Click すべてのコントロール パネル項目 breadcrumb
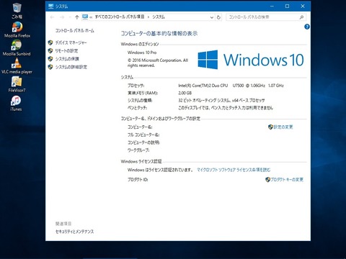Image resolution: width=346 pixels, height=259 pixels. point(120,17)
